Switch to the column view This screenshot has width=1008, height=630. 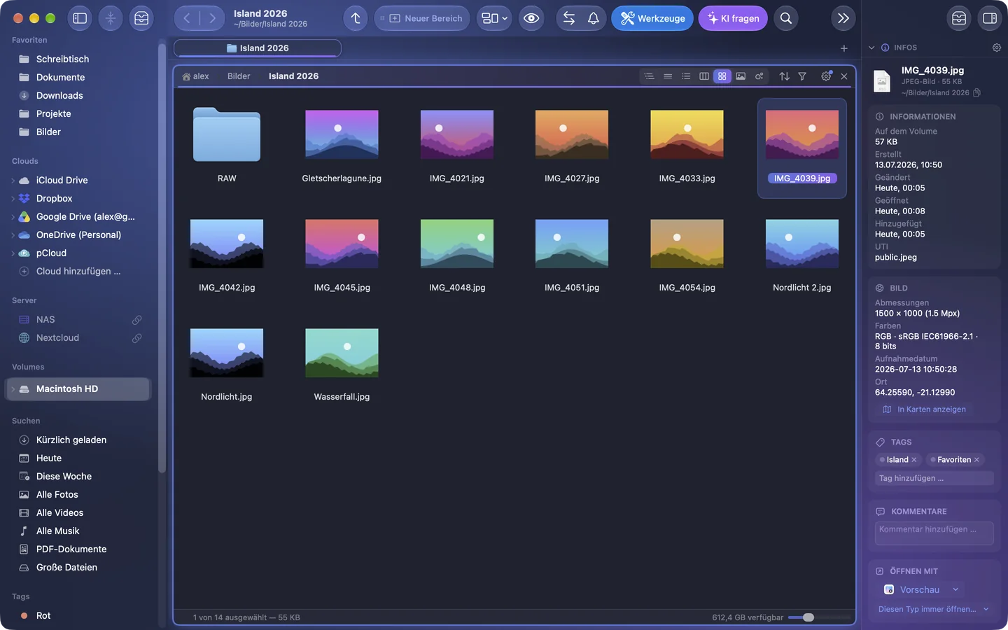pyautogui.click(x=704, y=76)
